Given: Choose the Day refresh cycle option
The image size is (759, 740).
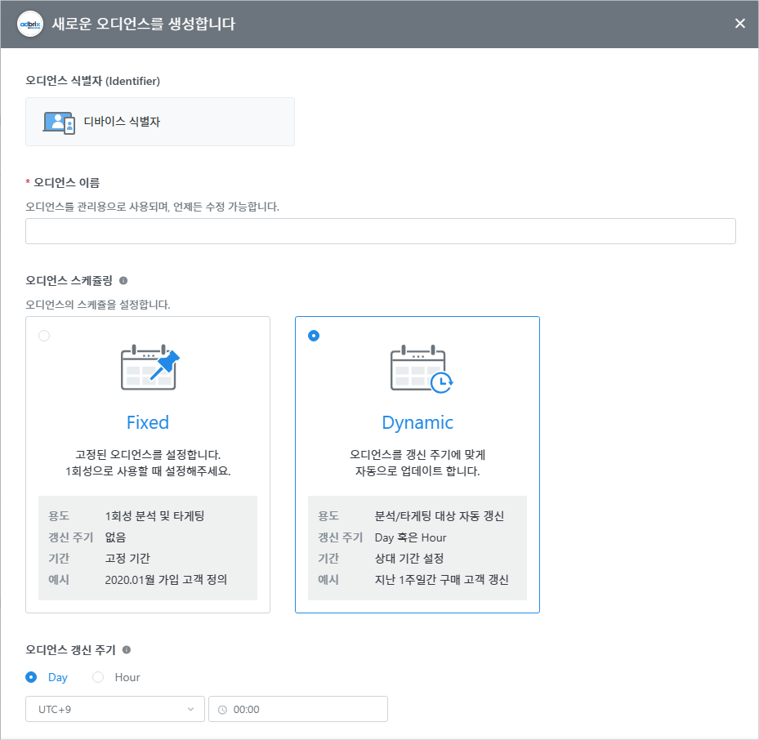Looking at the screenshot, I should [x=32, y=677].
